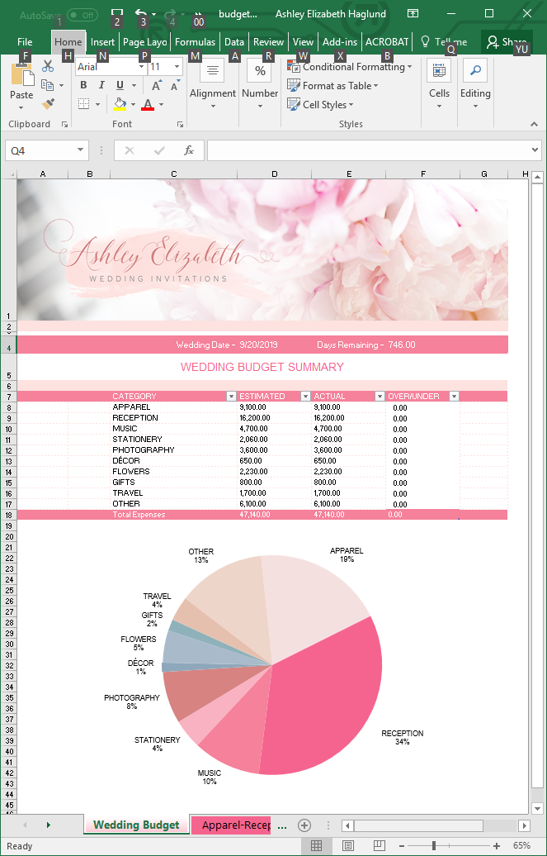This screenshot has width=547, height=856.
Task: Switch to the ACROBAT tab
Action: click(387, 42)
